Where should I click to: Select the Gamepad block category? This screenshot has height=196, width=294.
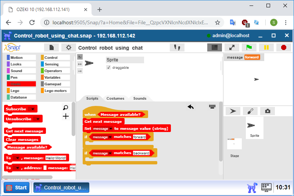pos(55,84)
